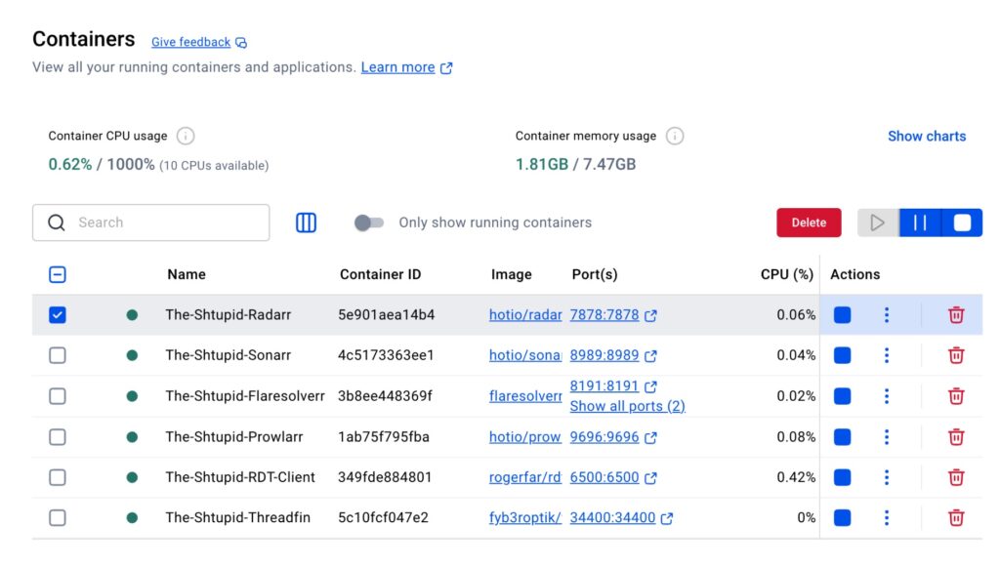
Task: Click Show charts
Action: point(927,137)
